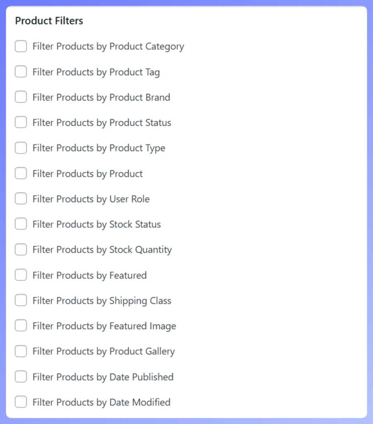Image resolution: width=373 pixels, height=424 pixels.
Task: Enable Filter Products by Date Modified
Action: click(21, 402)
